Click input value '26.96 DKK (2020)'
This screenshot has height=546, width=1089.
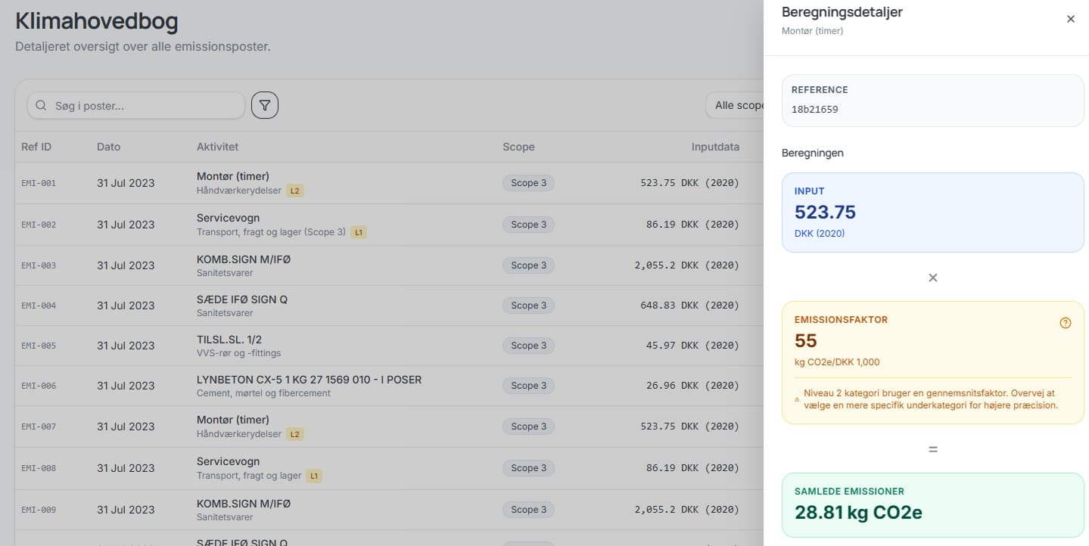[692, 386]
